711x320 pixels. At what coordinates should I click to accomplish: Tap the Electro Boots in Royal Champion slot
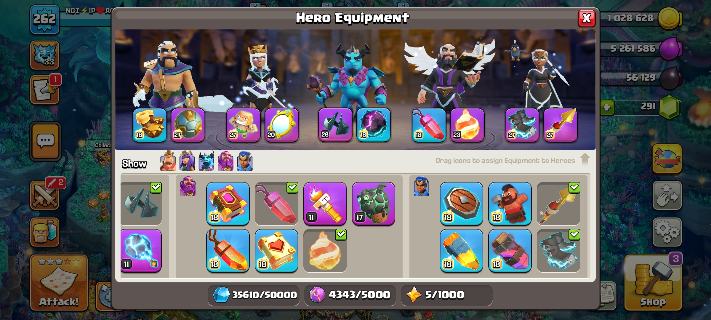pyautogui.click(x=522, y=125)
